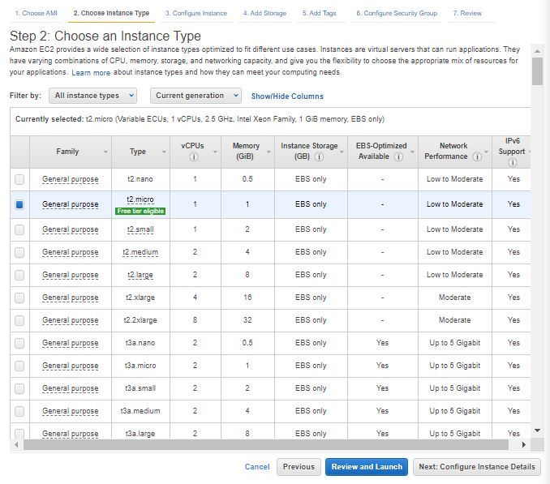
Task: Click the t2.large type link
Action: (x=140, y=275)
